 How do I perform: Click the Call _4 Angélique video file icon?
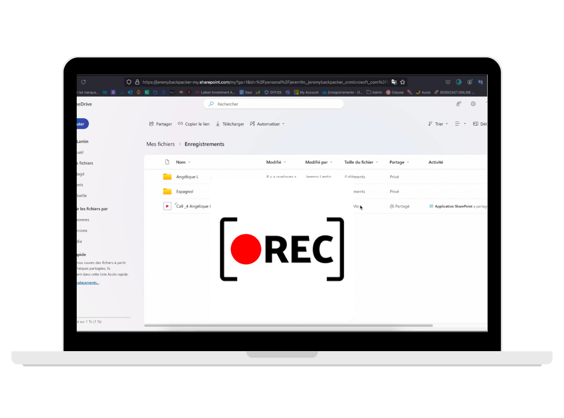(x=167, y=206)
